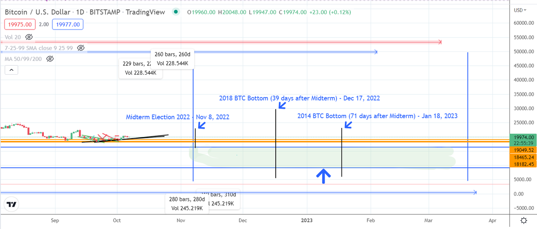Select the 2018 BTC Bottom text annotation
The width and height of the screenshot is (537, 229).
(299, 98)
